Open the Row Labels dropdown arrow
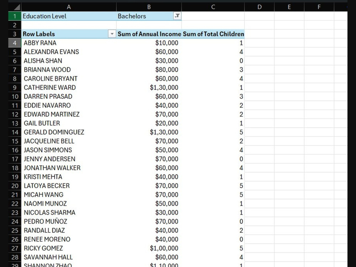Image resolution: width=356 pixels, height=267 pixels. tap(112, 34)
